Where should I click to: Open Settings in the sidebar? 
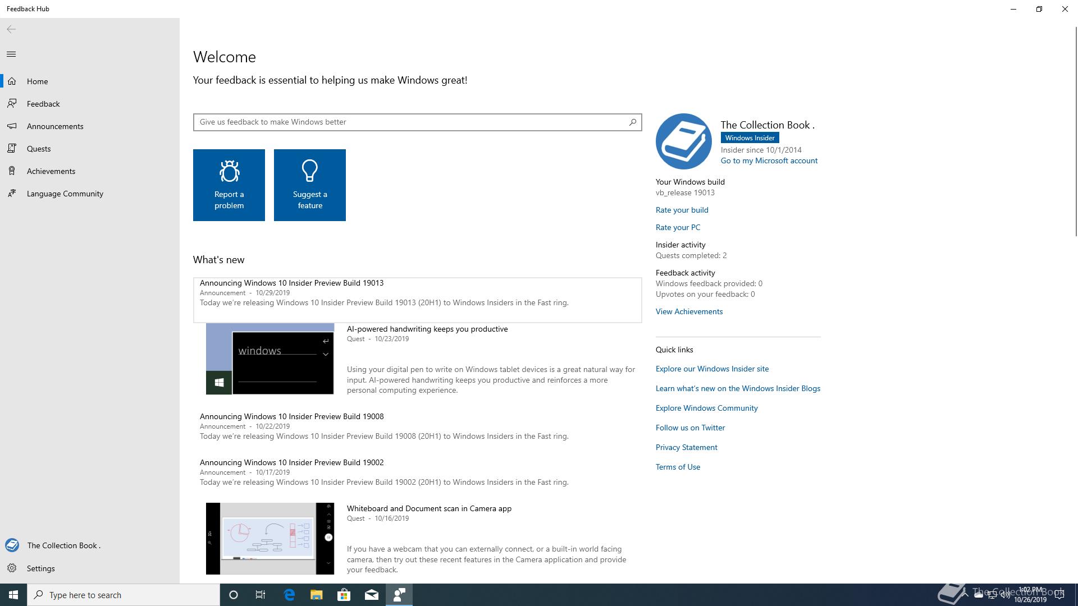coord(90,568)
